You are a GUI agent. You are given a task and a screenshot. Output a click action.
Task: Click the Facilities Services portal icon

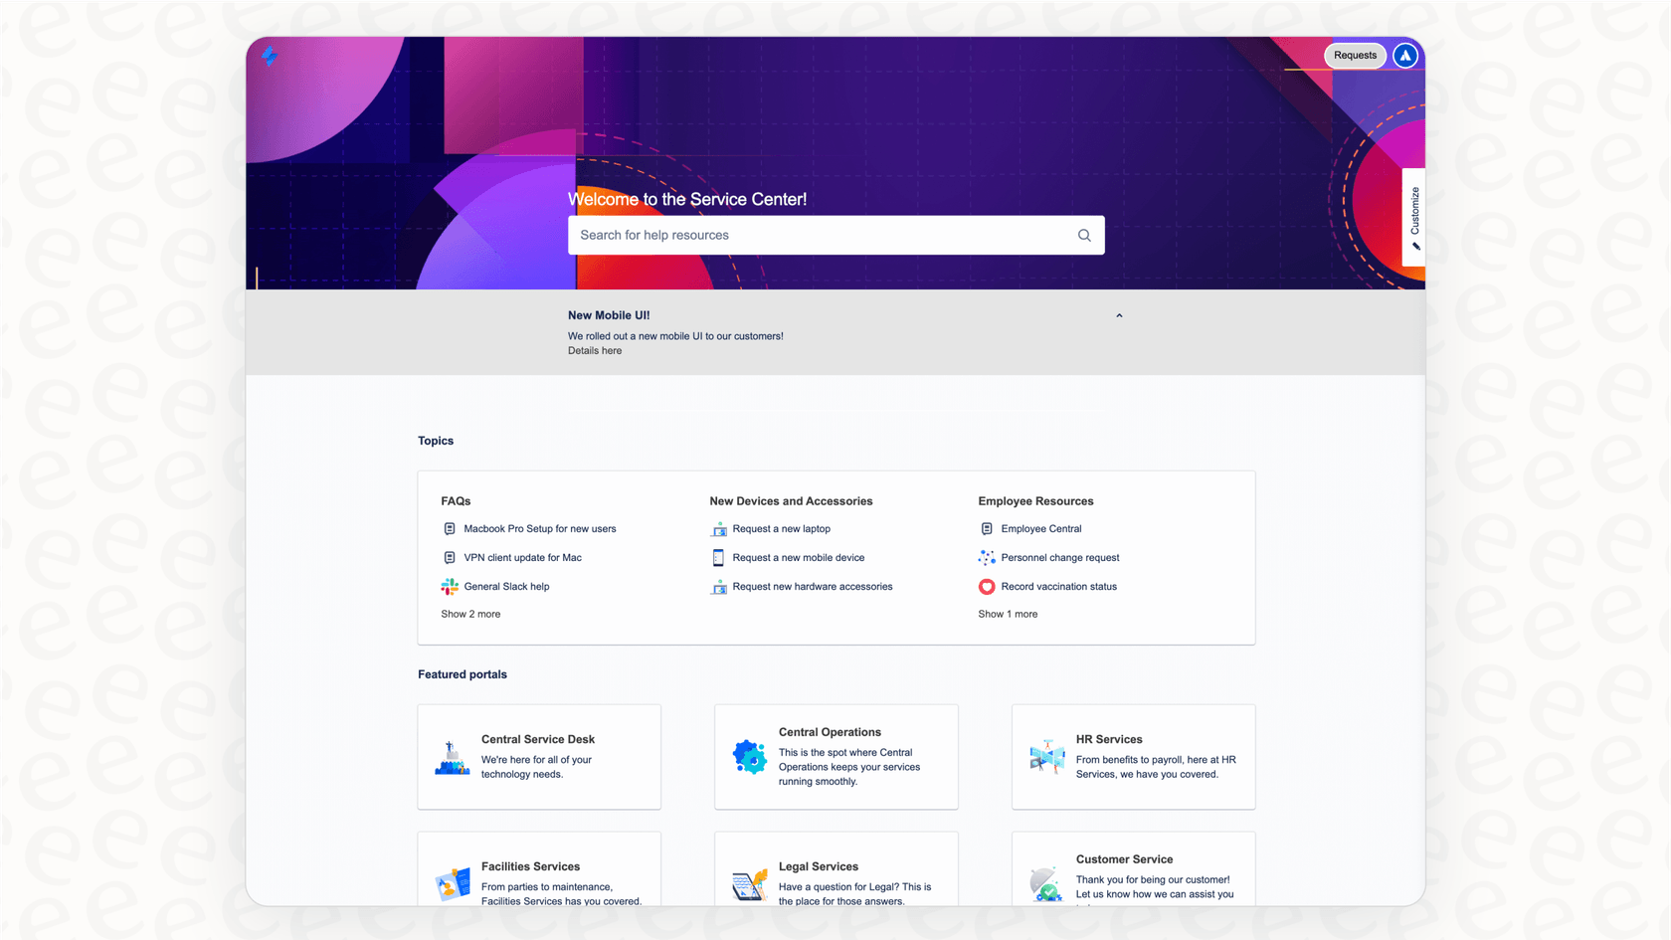(453, 883)
